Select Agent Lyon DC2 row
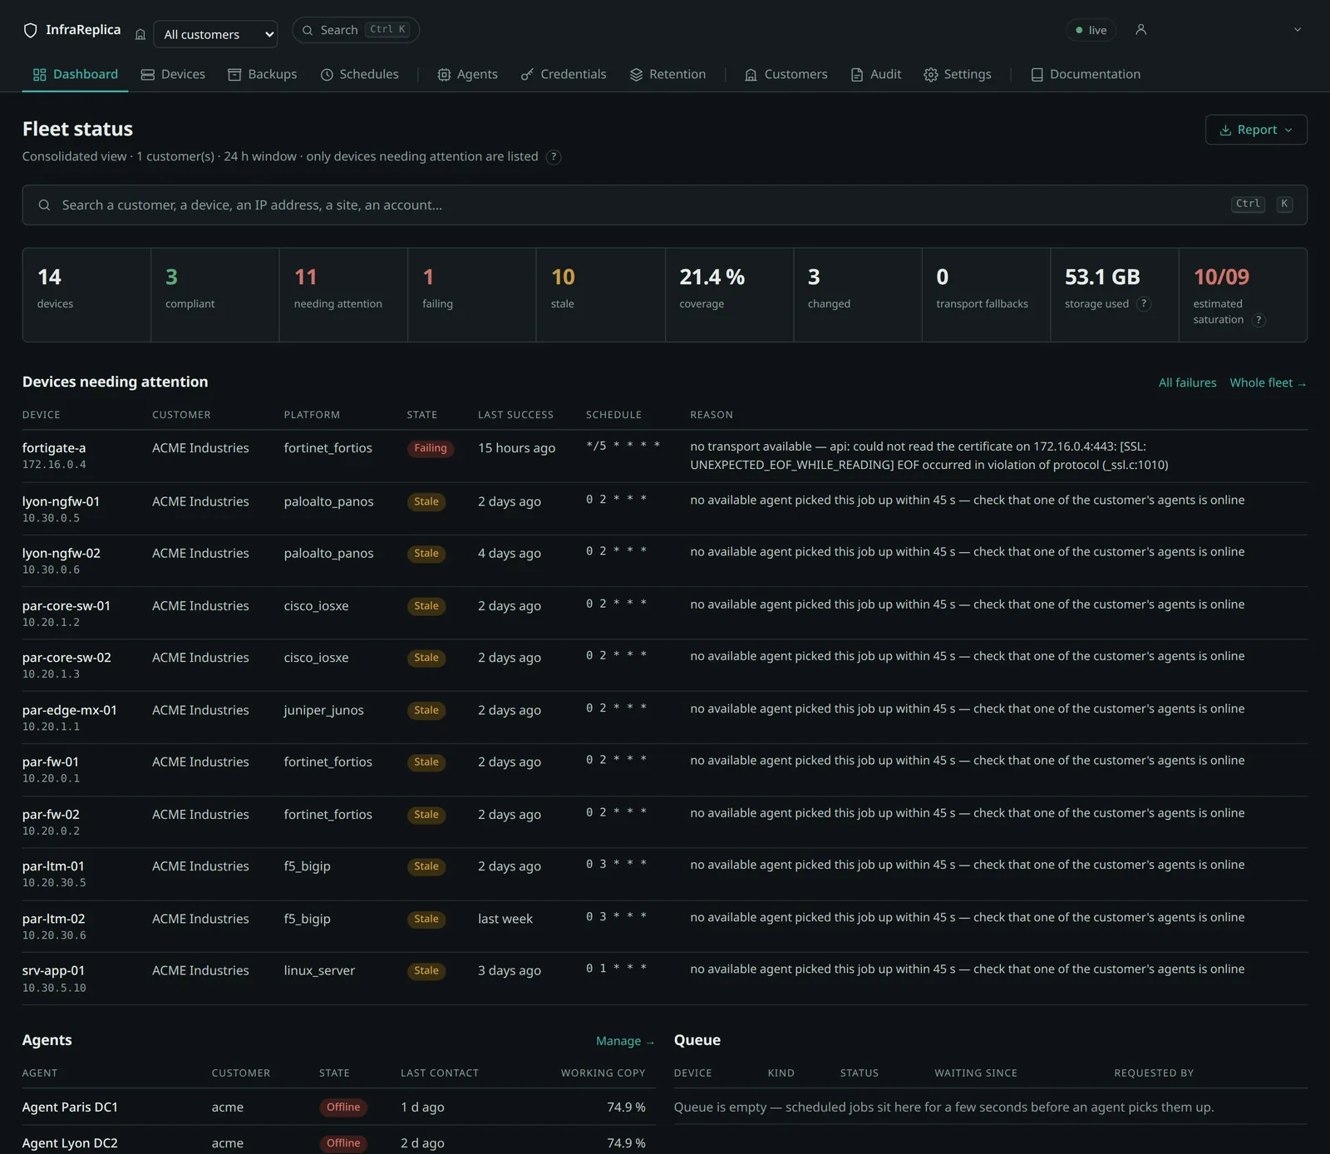Viewport: 1330px width, 1154px height. click(x=338, y=1142)
